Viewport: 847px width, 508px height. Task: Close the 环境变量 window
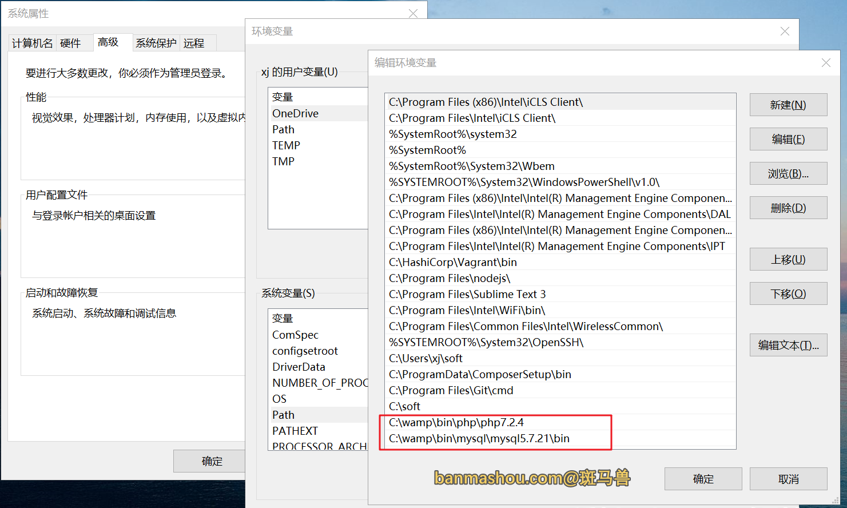(x=784, y=31)
